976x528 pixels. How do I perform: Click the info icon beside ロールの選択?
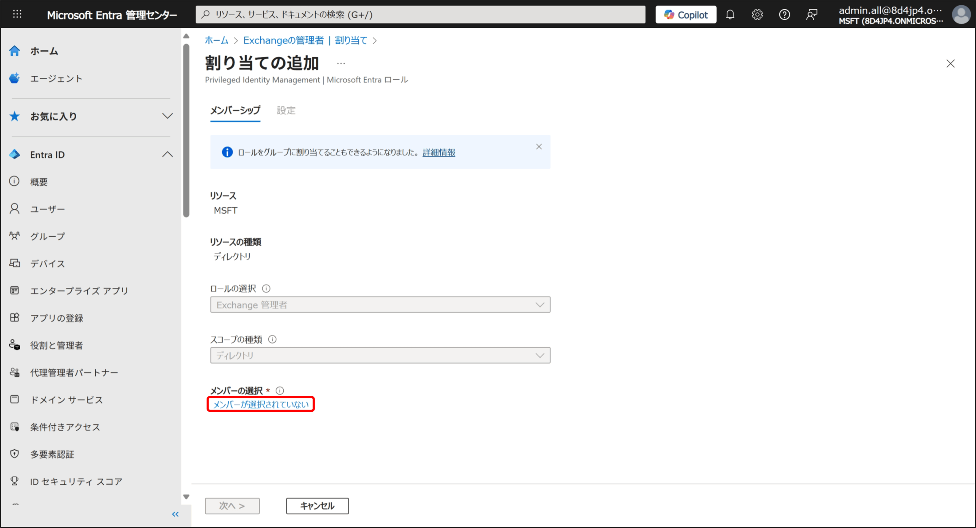pos(266,289)
